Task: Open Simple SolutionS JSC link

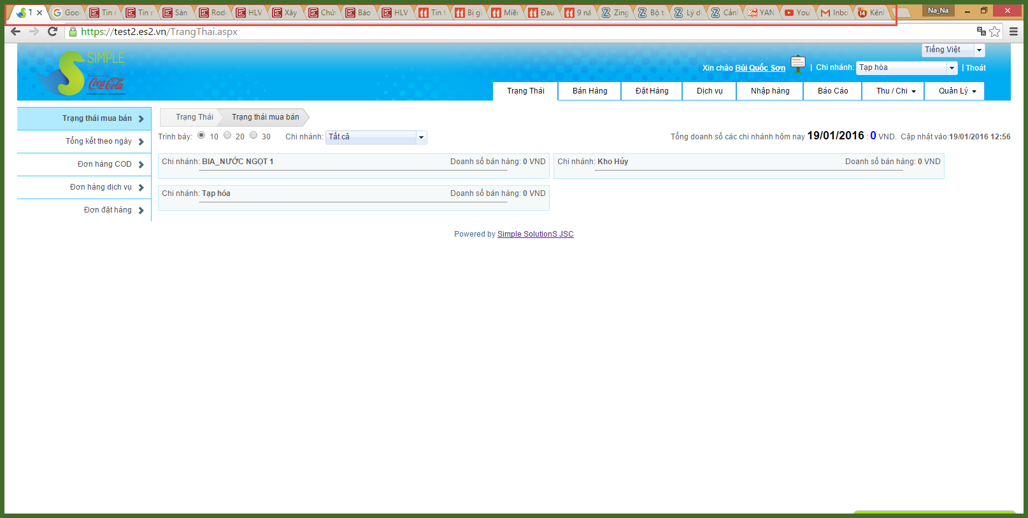Action: [x=535, y=234]
